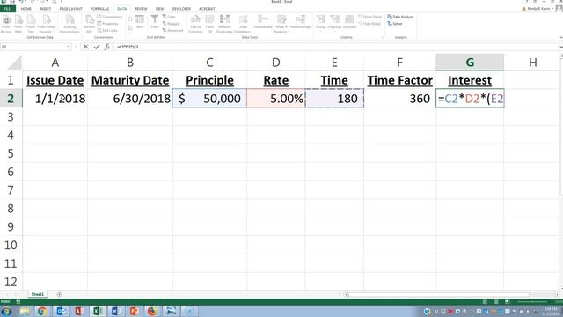Click Properties in Connections group
The image size is (563, 317).
[x=107, y=24]
